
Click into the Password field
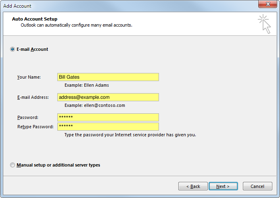pos(108,117)
